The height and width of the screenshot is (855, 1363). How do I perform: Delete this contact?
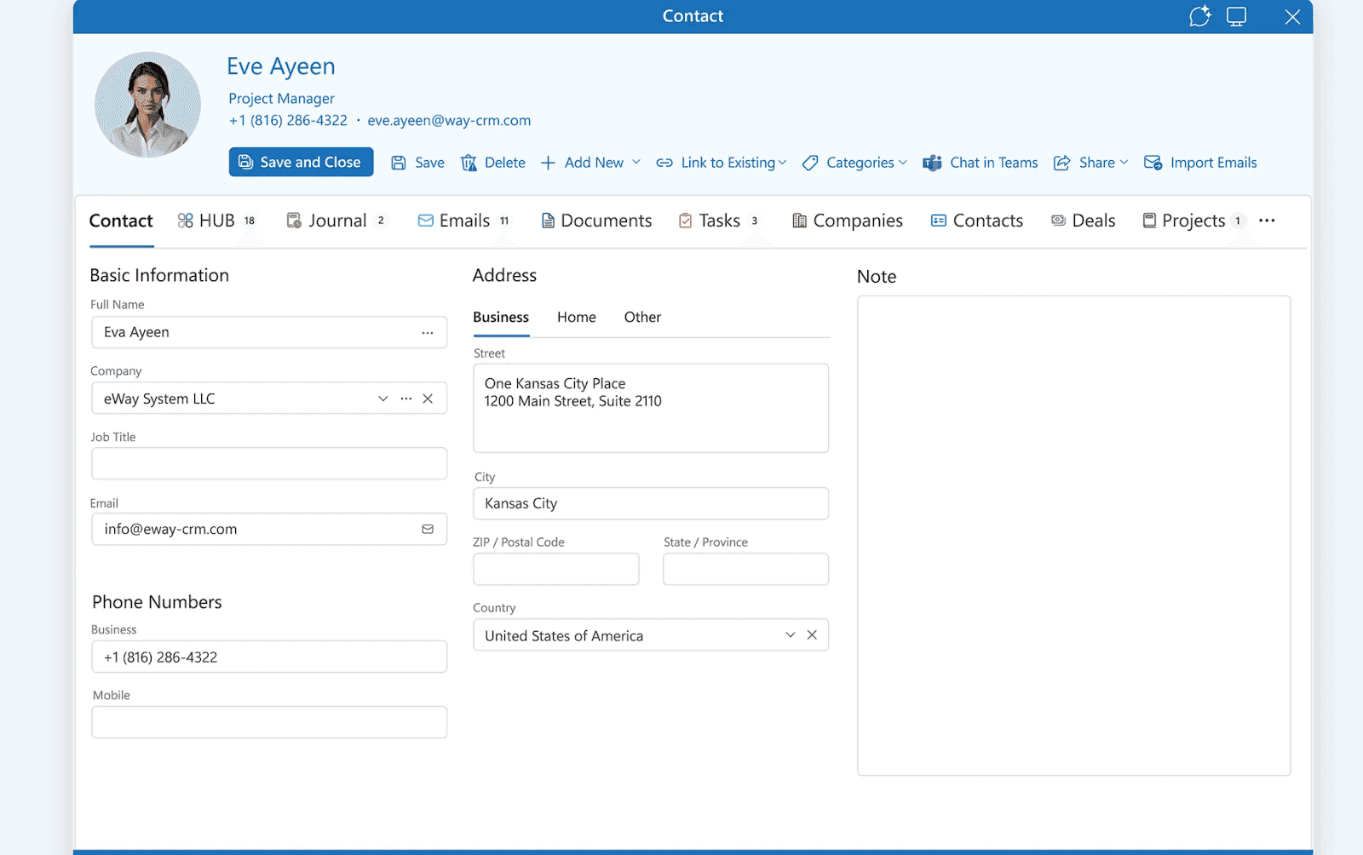pyautogui.click(x=492, y=163)
